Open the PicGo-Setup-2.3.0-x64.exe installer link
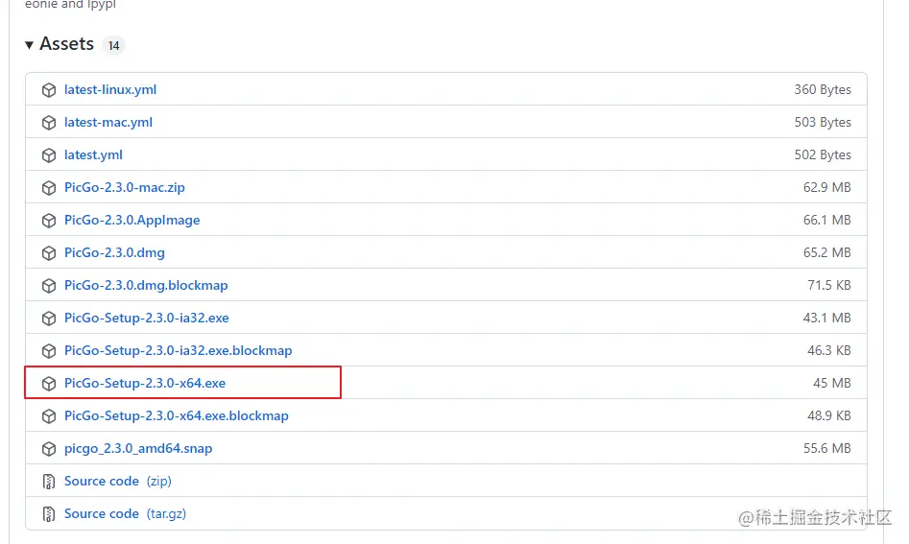 click(145, 383)
